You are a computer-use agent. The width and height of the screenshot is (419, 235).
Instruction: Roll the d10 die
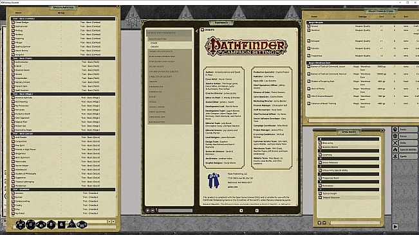click(41, 225)
